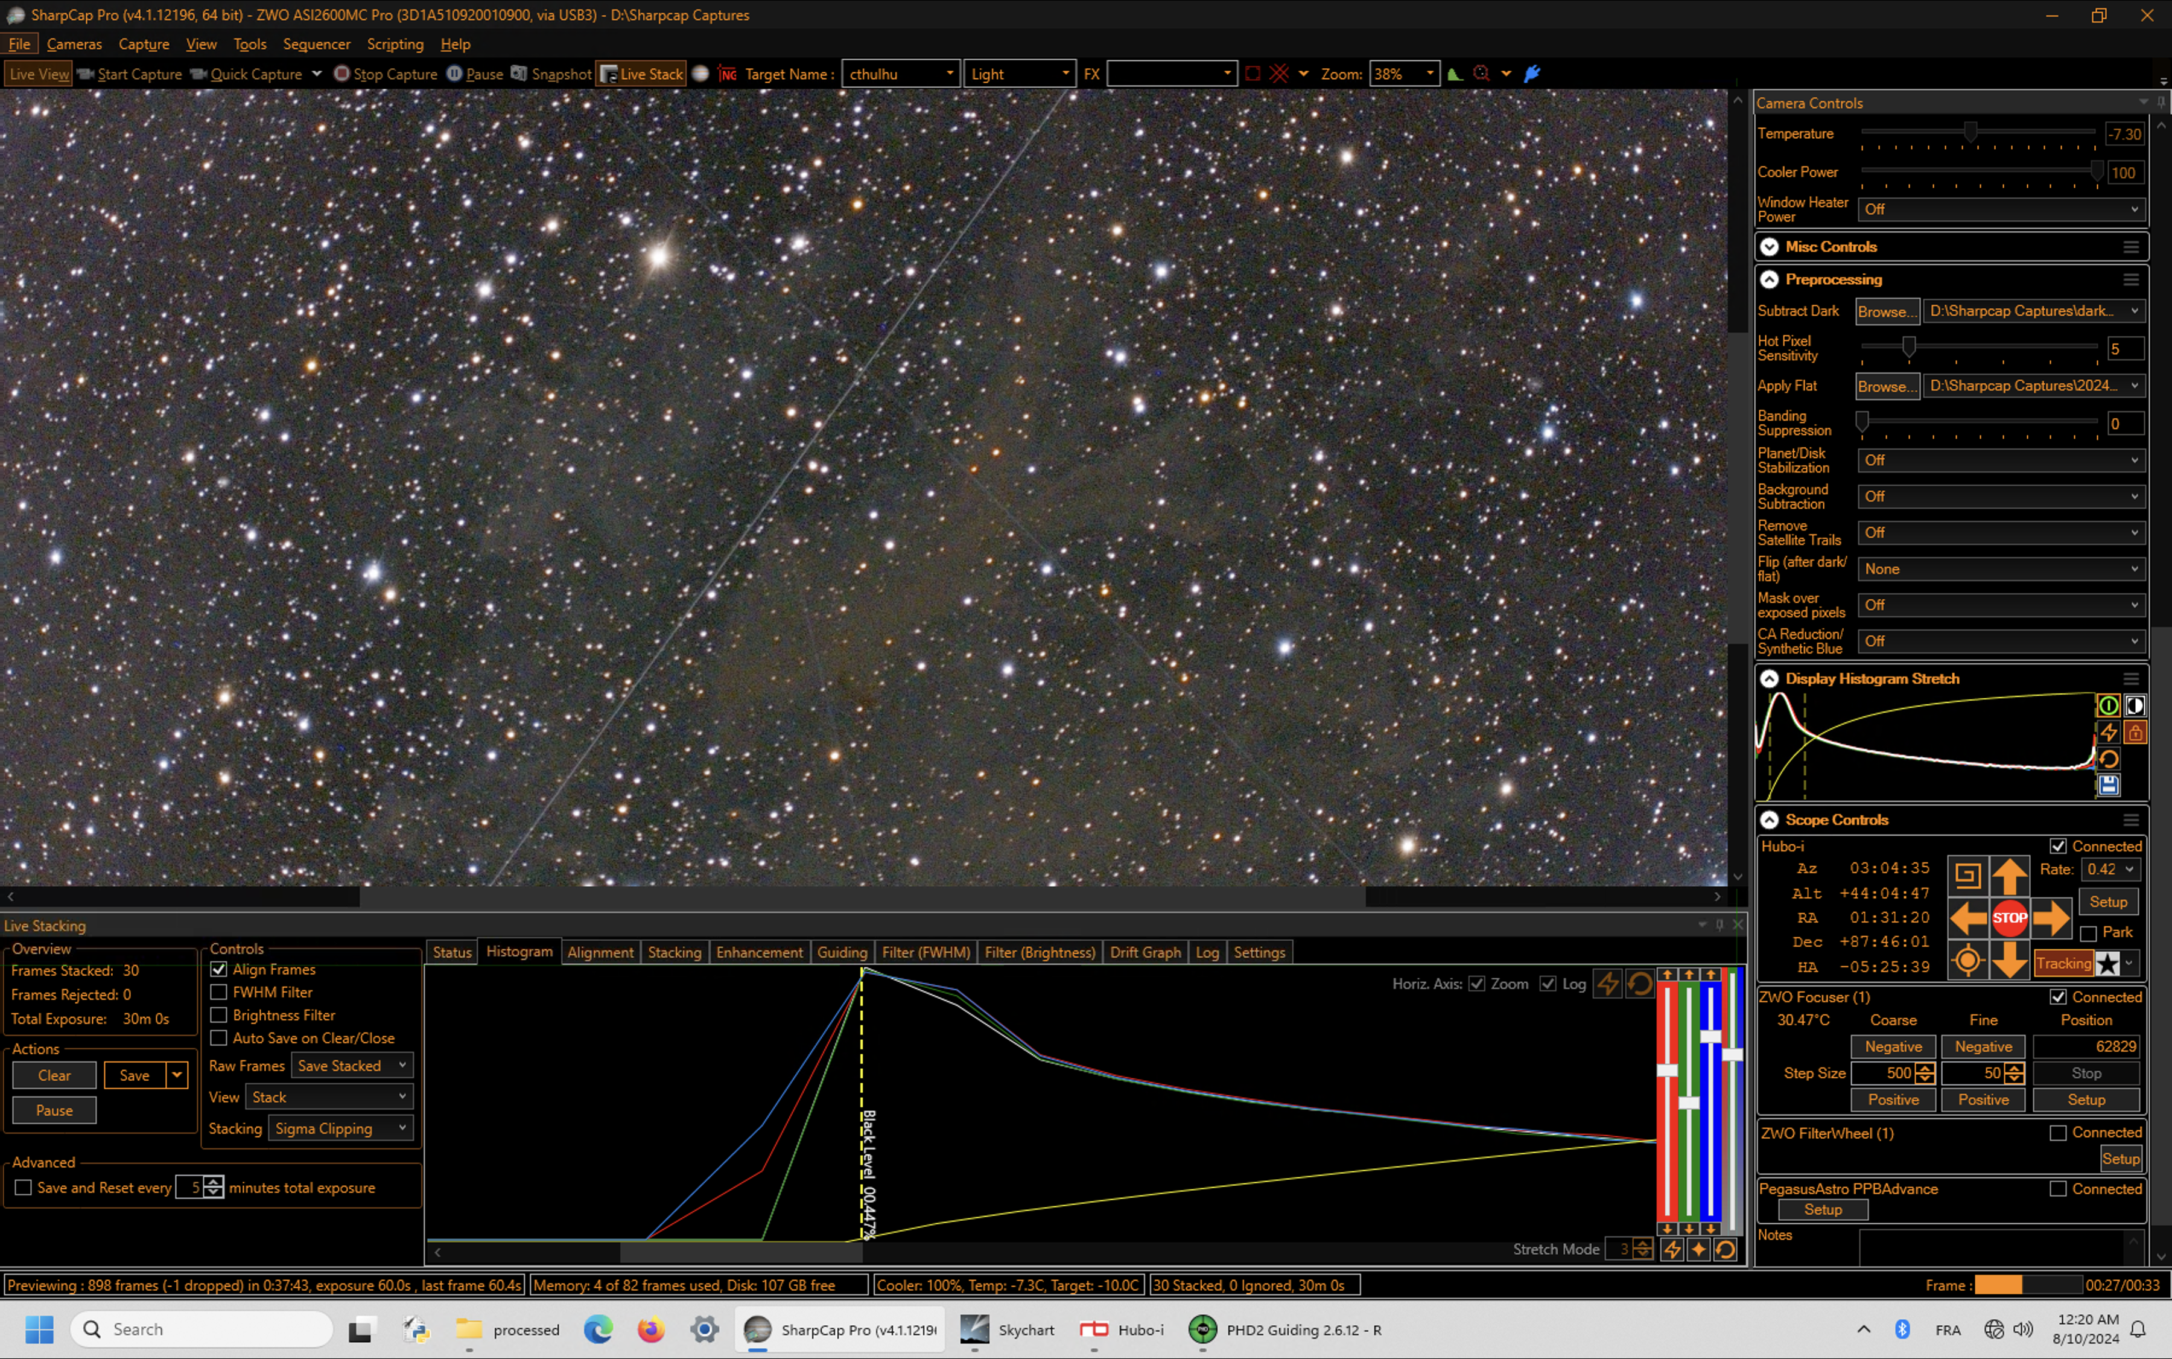
Task: Click the orange lock icon in Display Histogram Stretch
Action: [2135, 733]
